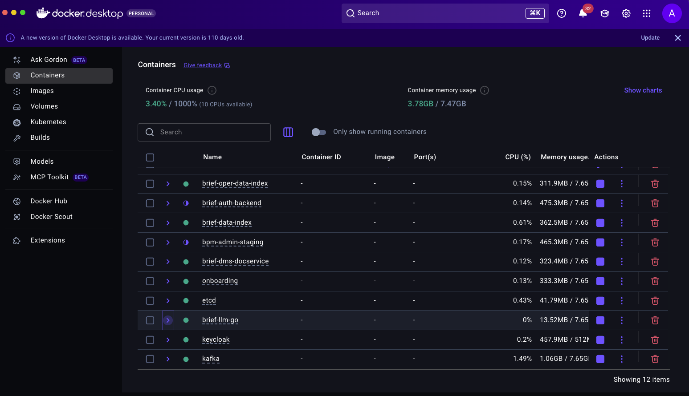Select the etcd container checkbox
689x396 pixels.
(150, 301)
